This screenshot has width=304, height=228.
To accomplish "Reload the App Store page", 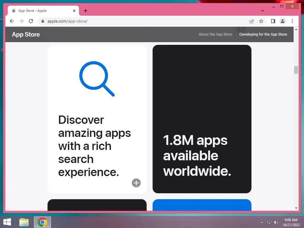I will point(31,21).
